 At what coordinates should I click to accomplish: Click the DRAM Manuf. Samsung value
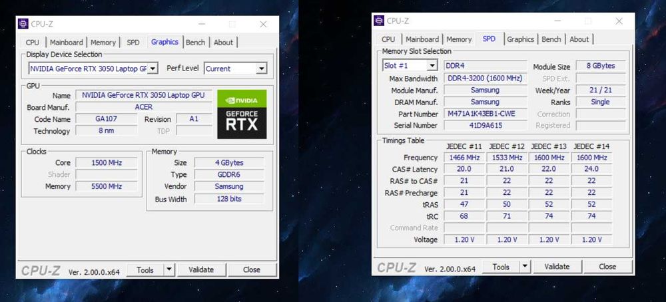[x=485, y=102]
